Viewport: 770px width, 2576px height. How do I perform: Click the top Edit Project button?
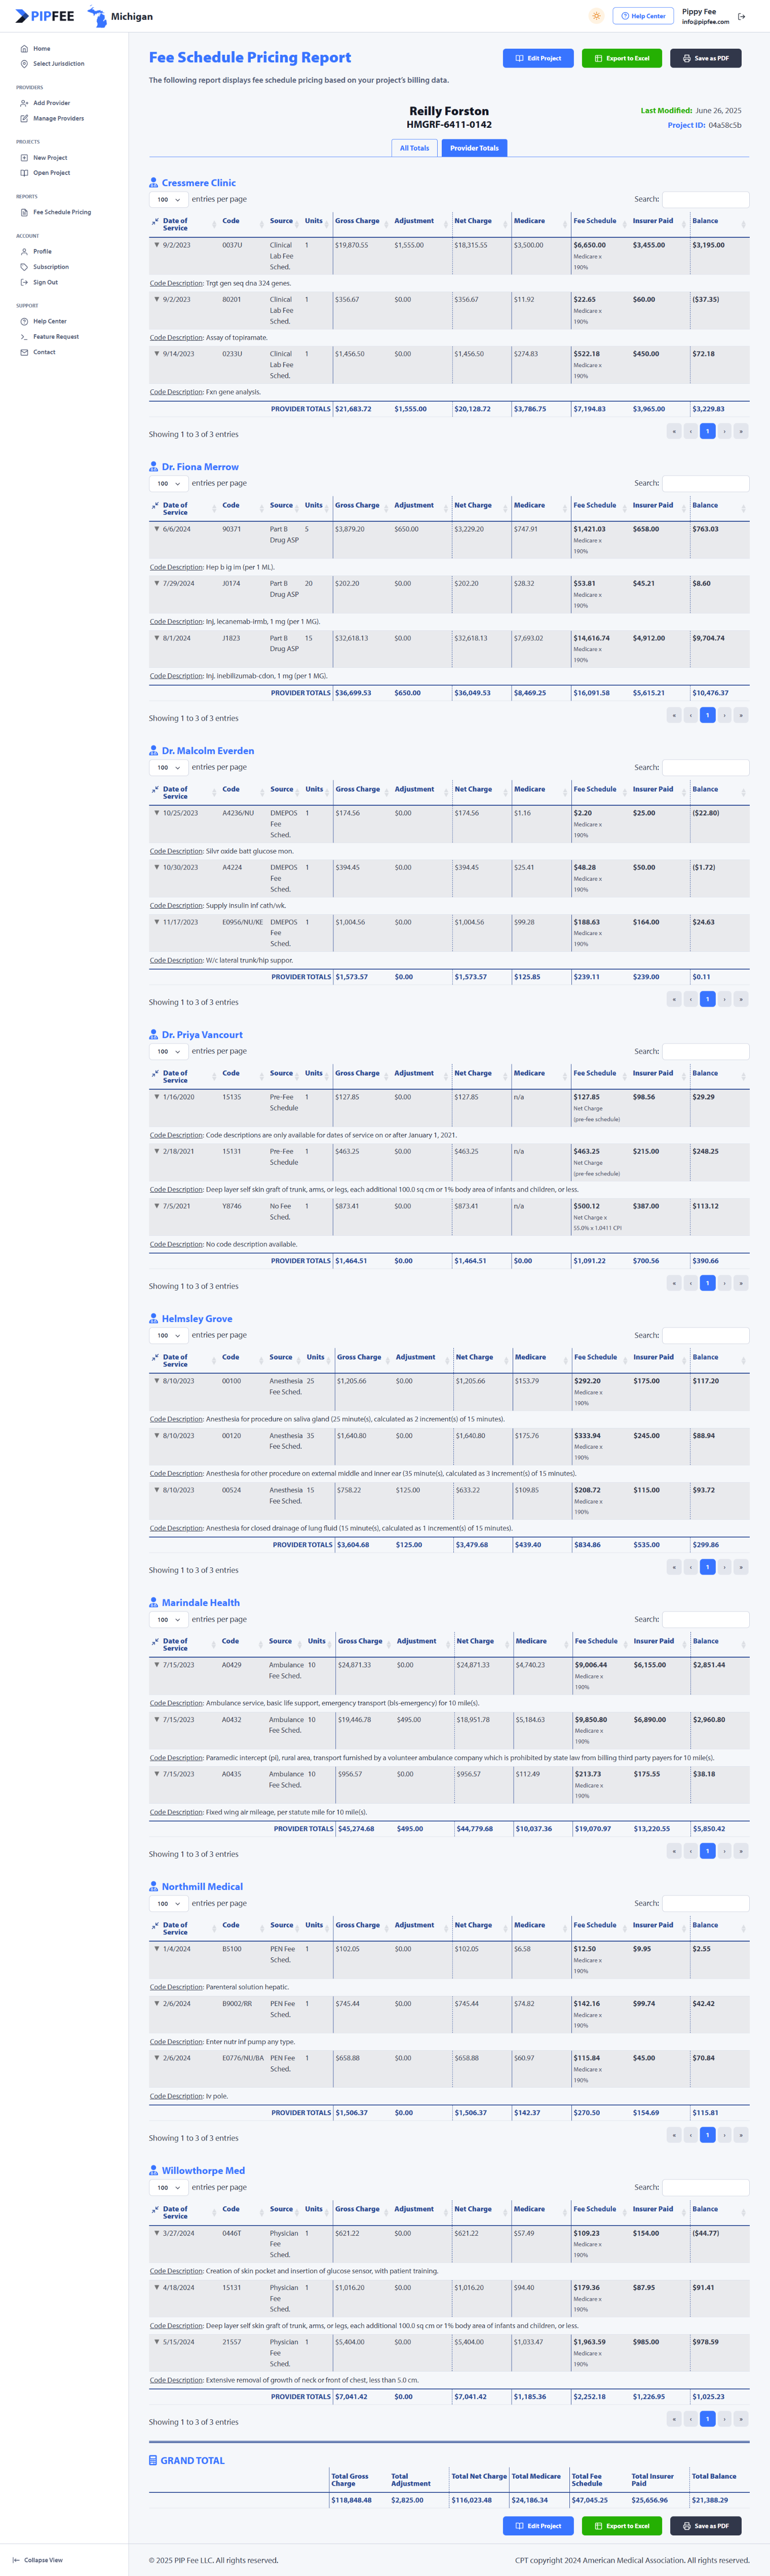[538, 58]
